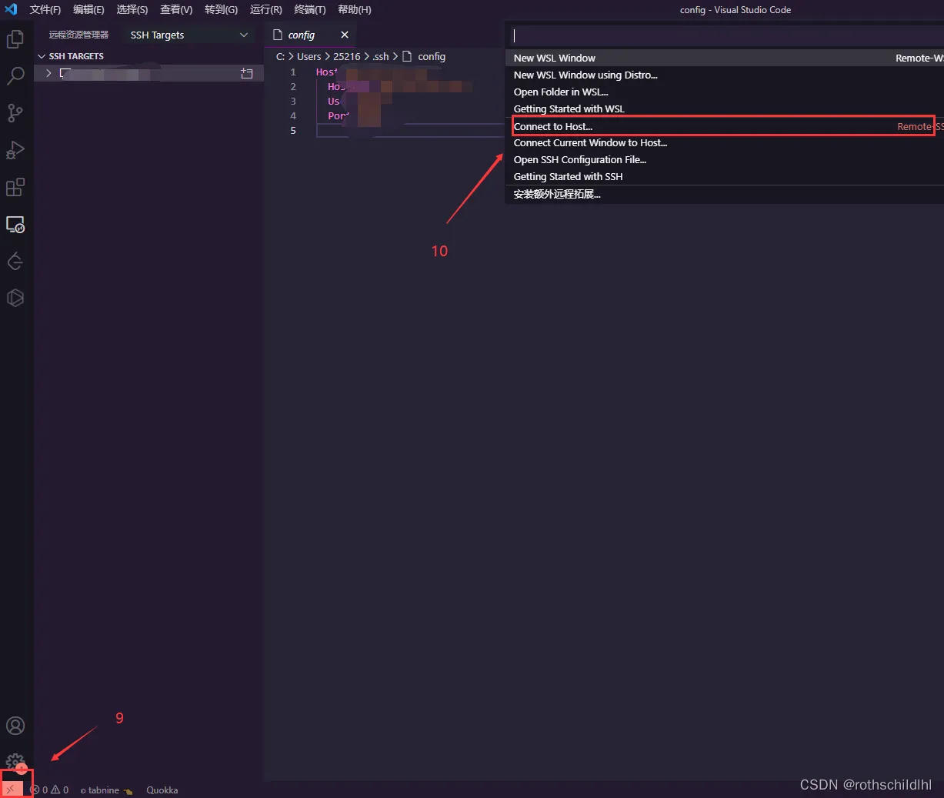
Task: Click the 远程资源管理器 panel title
Action: pyautogui.click(x=78, y=35)
